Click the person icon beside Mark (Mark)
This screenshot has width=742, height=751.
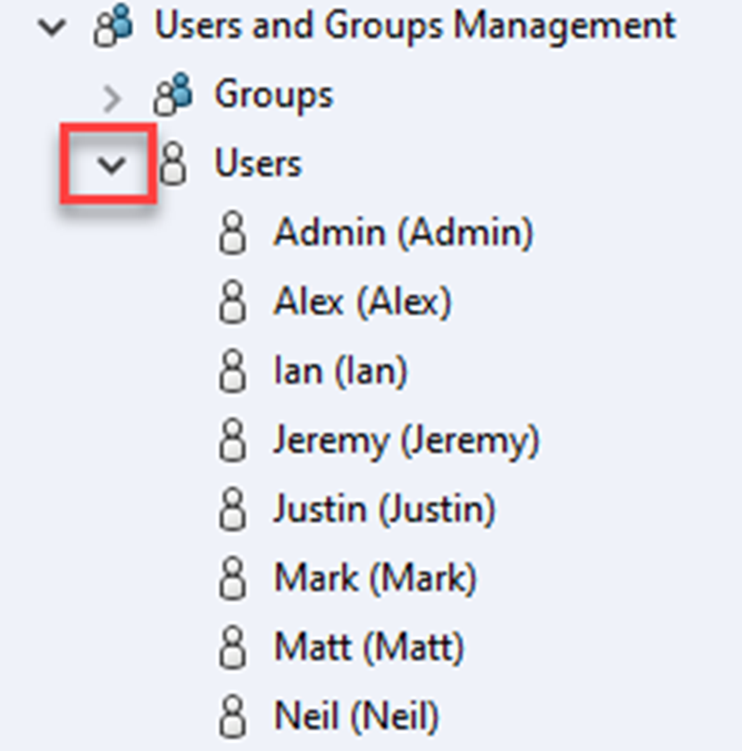pos(234,578)
